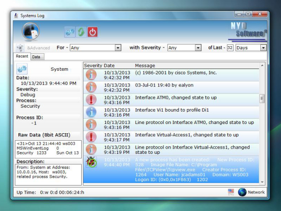This screenshot has width=281, height=211.
Task: Click 'A new process has been created' message
Action: 195,170
